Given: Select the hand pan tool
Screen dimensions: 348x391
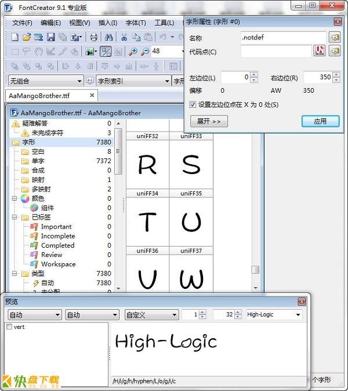Looking at the screenshot, I should [x=39, y=52].
